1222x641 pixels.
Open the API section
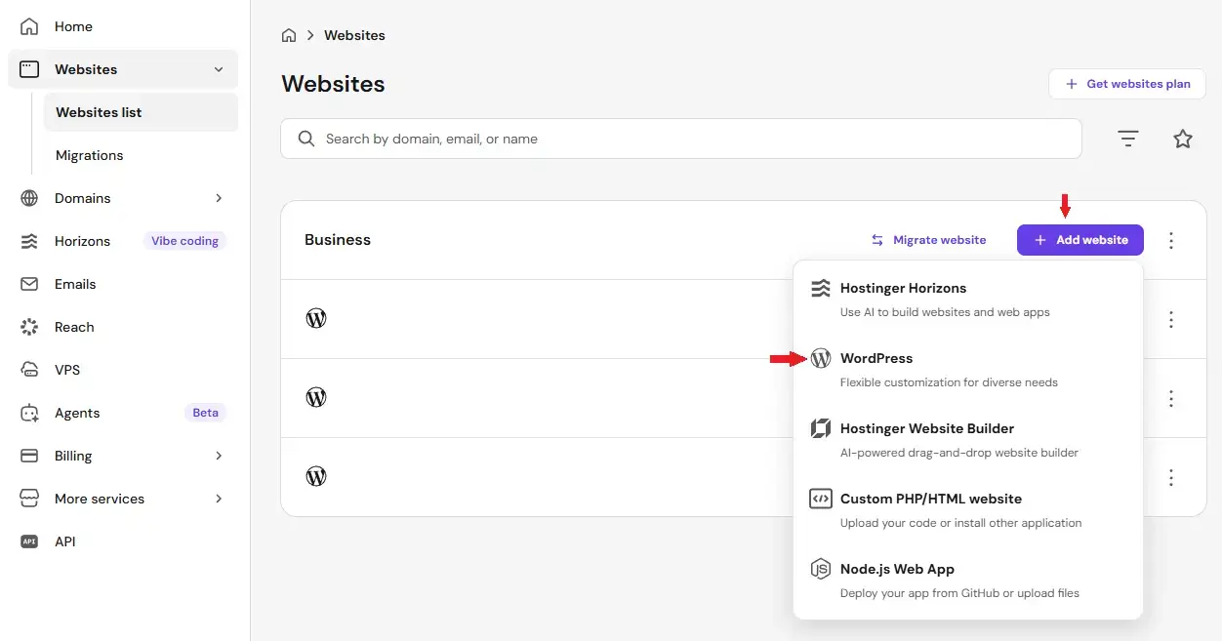click(65, 541)
